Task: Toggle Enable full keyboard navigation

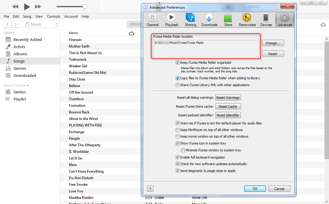Action: [x=177, y=157]
